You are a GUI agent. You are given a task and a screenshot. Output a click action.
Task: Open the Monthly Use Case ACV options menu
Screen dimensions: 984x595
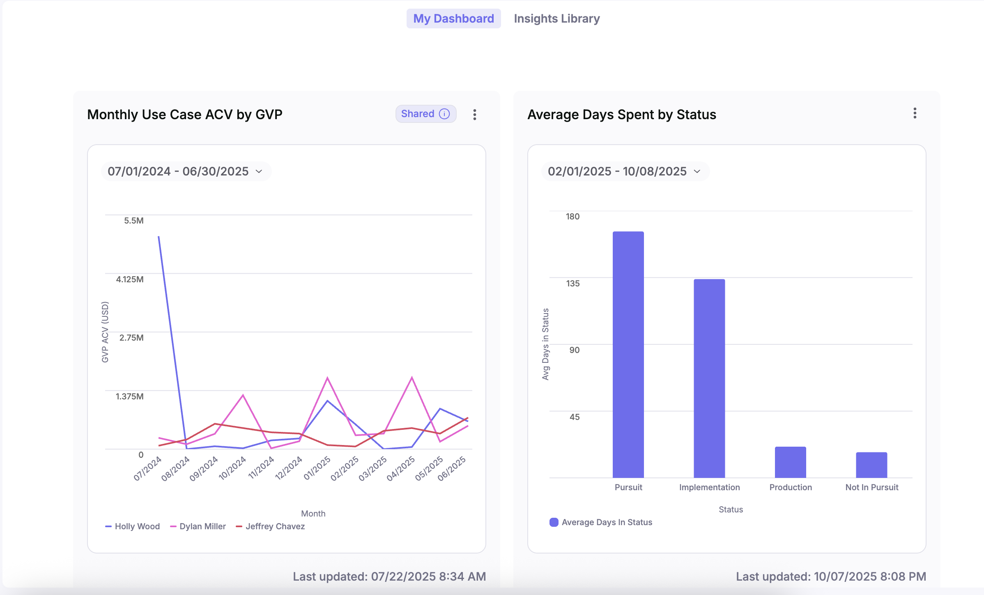474,115
